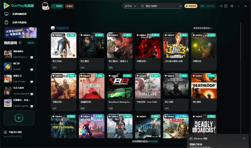This screenshot has height=148, width=251.
Task: Open 下载/导入列队 download queue
Action: [13, 132]
